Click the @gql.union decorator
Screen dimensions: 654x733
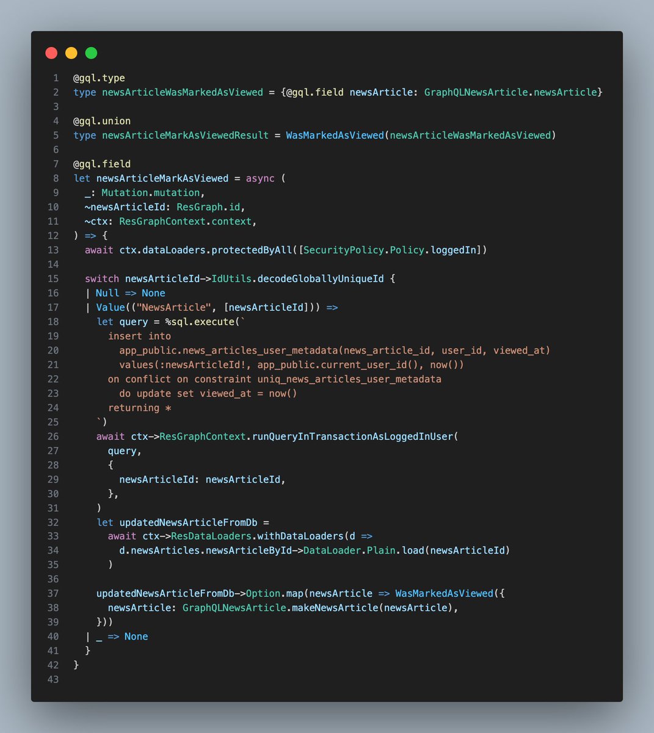click(x=102, y=121)
